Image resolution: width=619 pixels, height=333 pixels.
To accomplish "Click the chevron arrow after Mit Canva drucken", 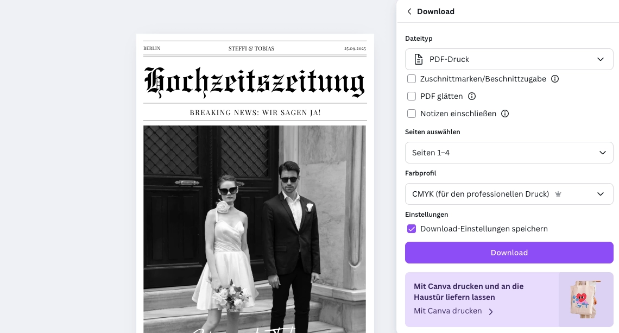I will click(x=491, y=312).
